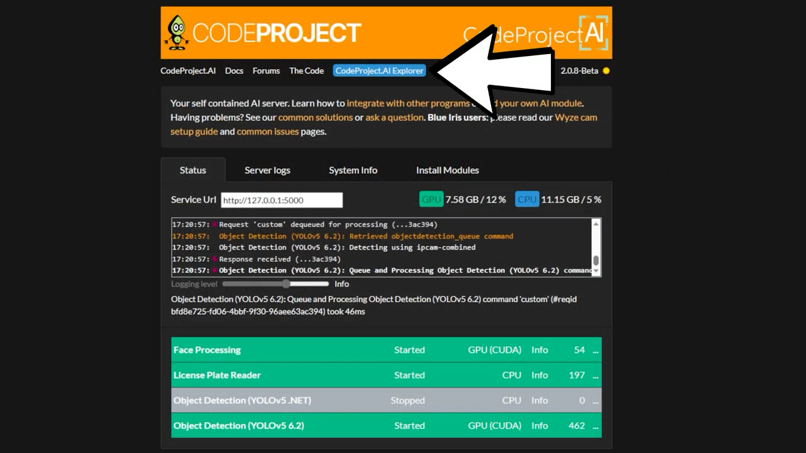Click the GPU usage badge
Image resolution: width=806 pixels, height=453 pixels.
pos(431,199)
